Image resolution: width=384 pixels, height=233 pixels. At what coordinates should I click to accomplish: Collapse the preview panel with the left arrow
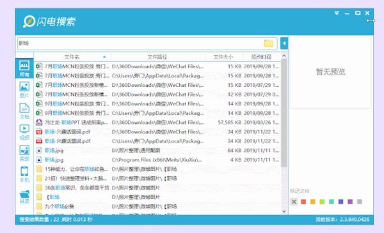[x=284, y=43]
